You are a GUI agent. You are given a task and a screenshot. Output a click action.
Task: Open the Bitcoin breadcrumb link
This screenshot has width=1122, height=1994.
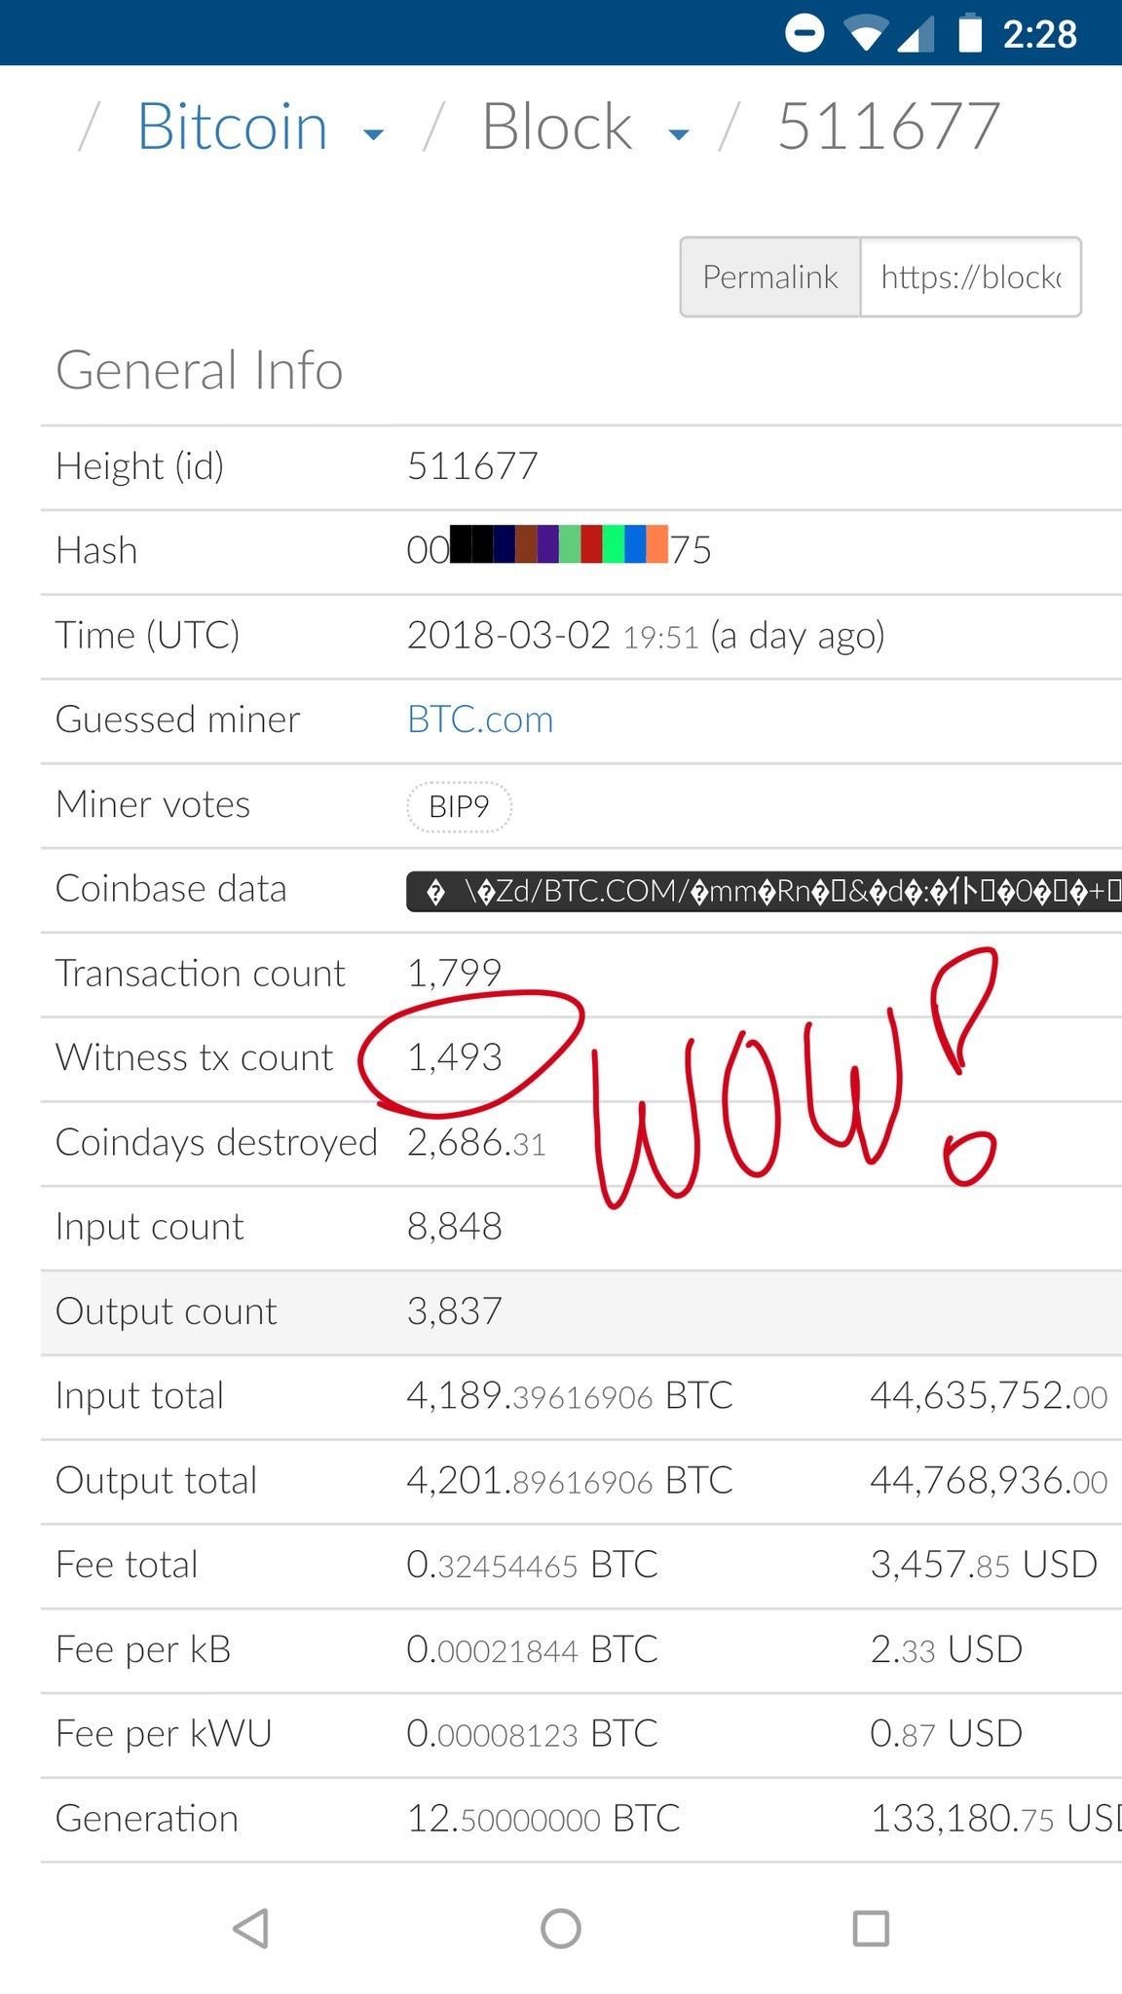[232, 127]
